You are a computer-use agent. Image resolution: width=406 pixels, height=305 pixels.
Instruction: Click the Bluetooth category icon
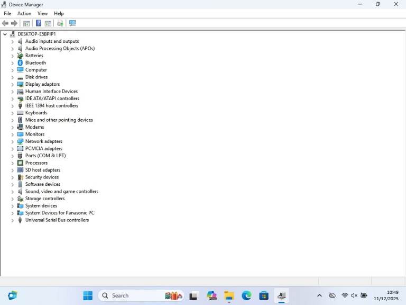20,62
